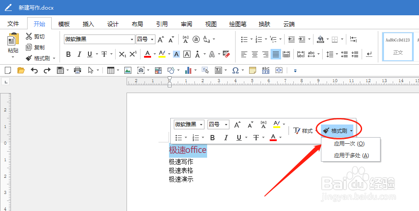Click ribbon Format Painter (格式刷) brush
The image size is (419, 211).
click(29, 58)
